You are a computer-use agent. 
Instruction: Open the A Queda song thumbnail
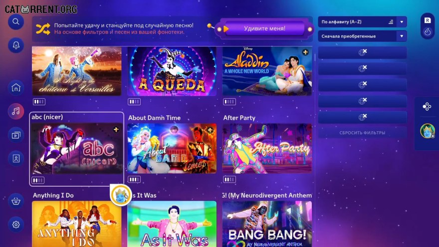(172, 71)
